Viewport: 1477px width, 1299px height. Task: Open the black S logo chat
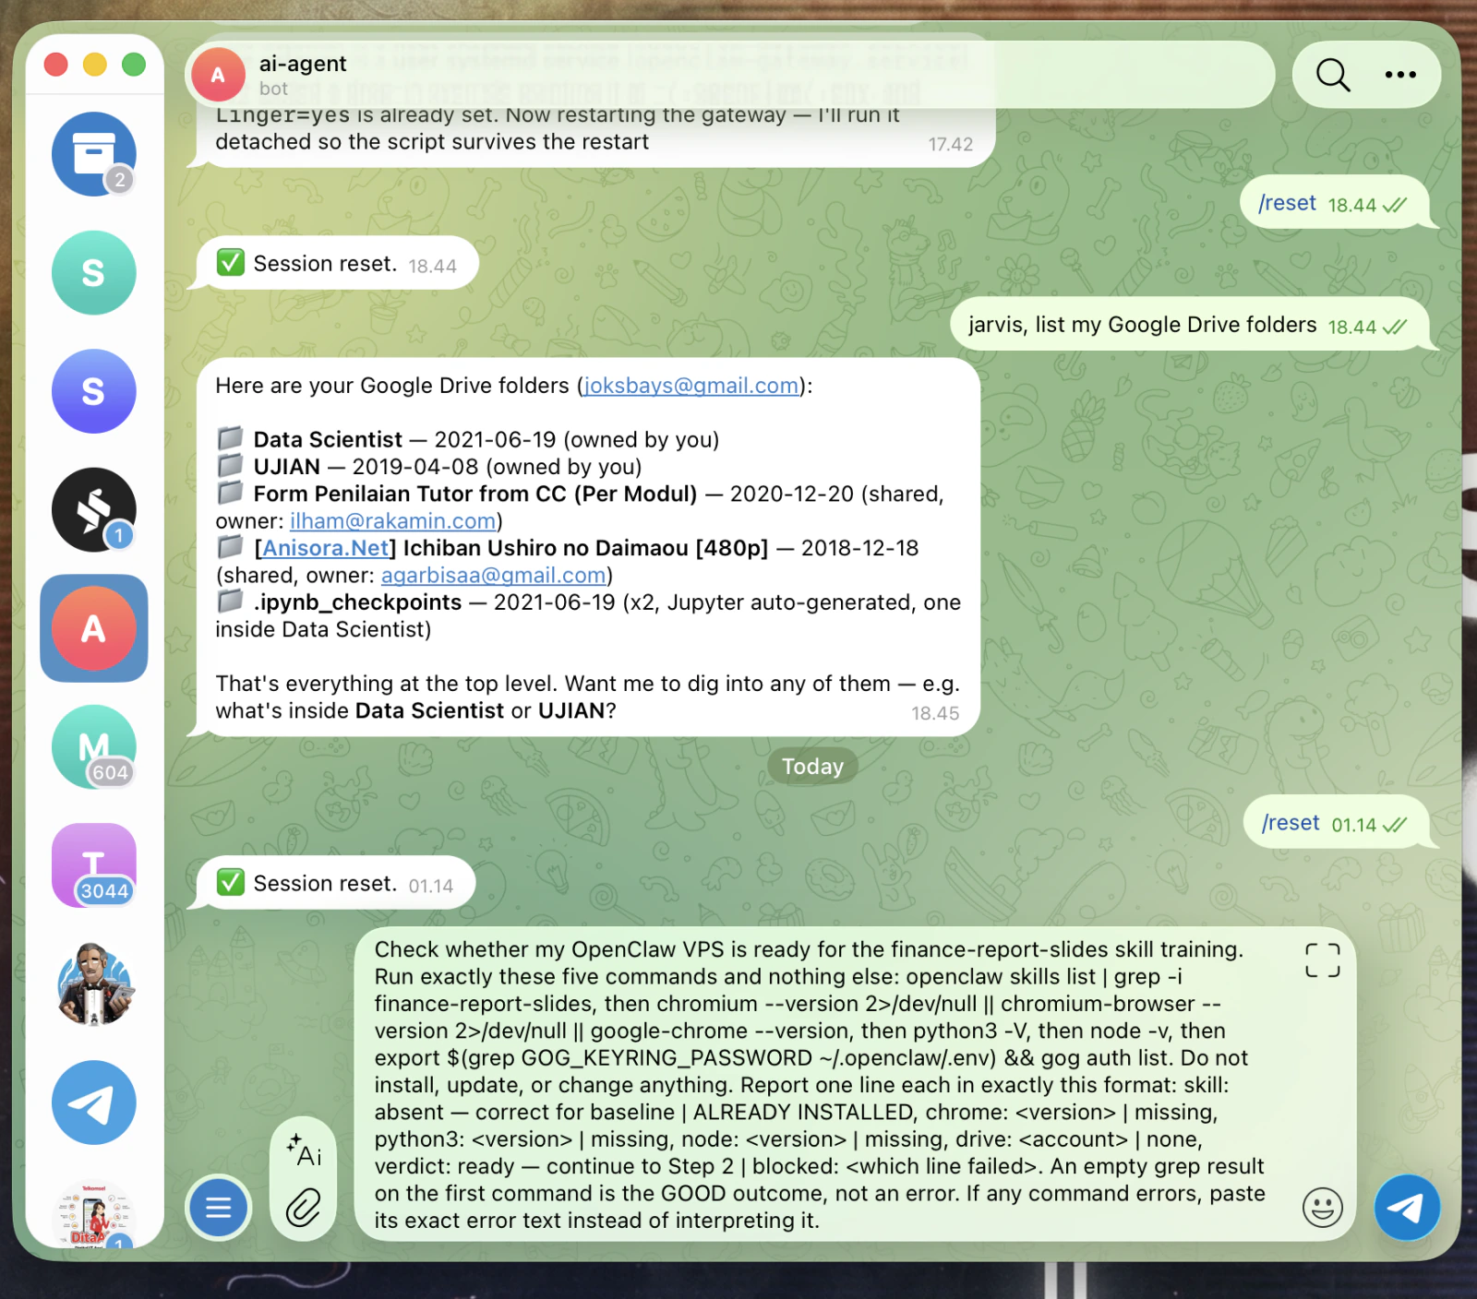tap(93, 510)
